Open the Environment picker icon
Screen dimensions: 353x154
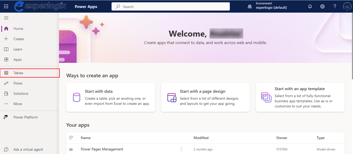click(250, 7)
